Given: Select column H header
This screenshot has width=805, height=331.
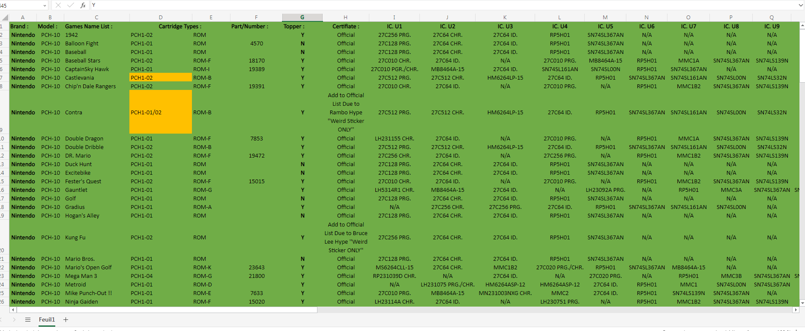Looking at the screenshot, I should pyautogui.click(x=346, y=18).
